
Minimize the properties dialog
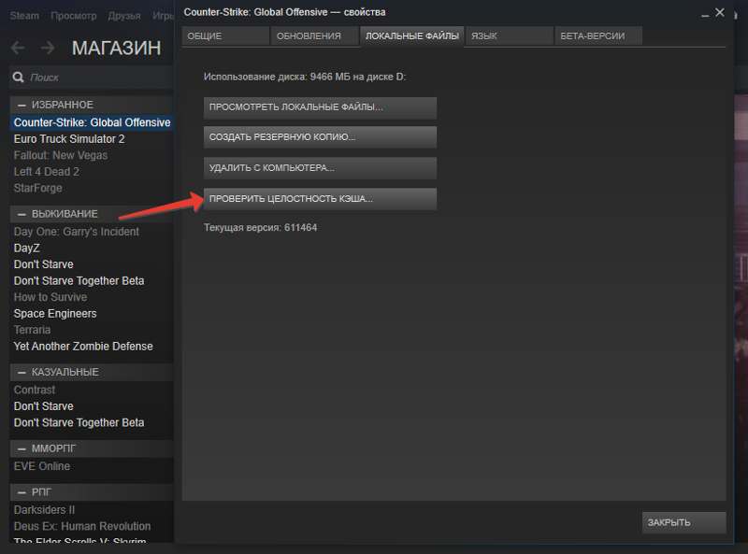coord(705,14)
